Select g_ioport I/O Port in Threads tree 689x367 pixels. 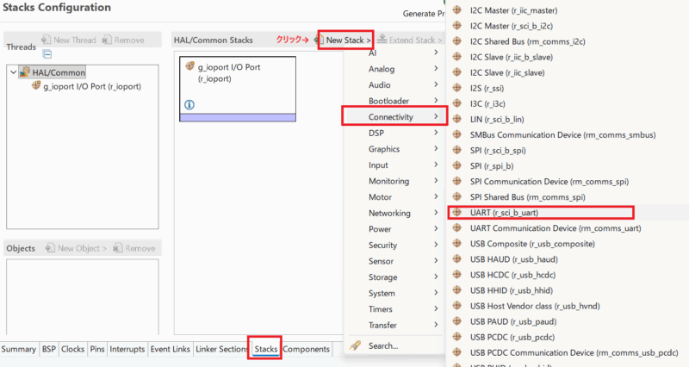coord(91,86)
